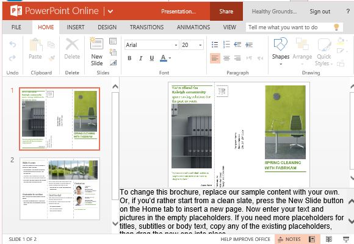Click the Redo arrow icon
Viewport: 354px width, 244px height.
pos(13,58)
